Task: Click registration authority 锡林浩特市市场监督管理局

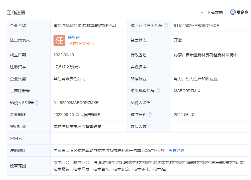Action: [77, 127]
